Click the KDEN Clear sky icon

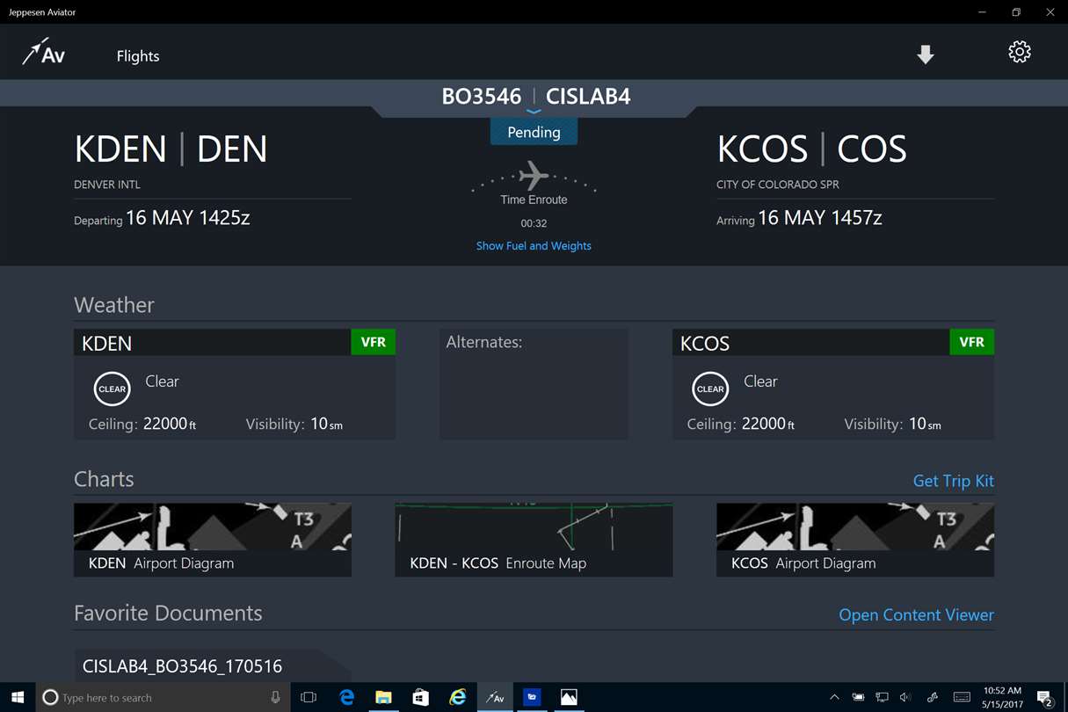113,389
